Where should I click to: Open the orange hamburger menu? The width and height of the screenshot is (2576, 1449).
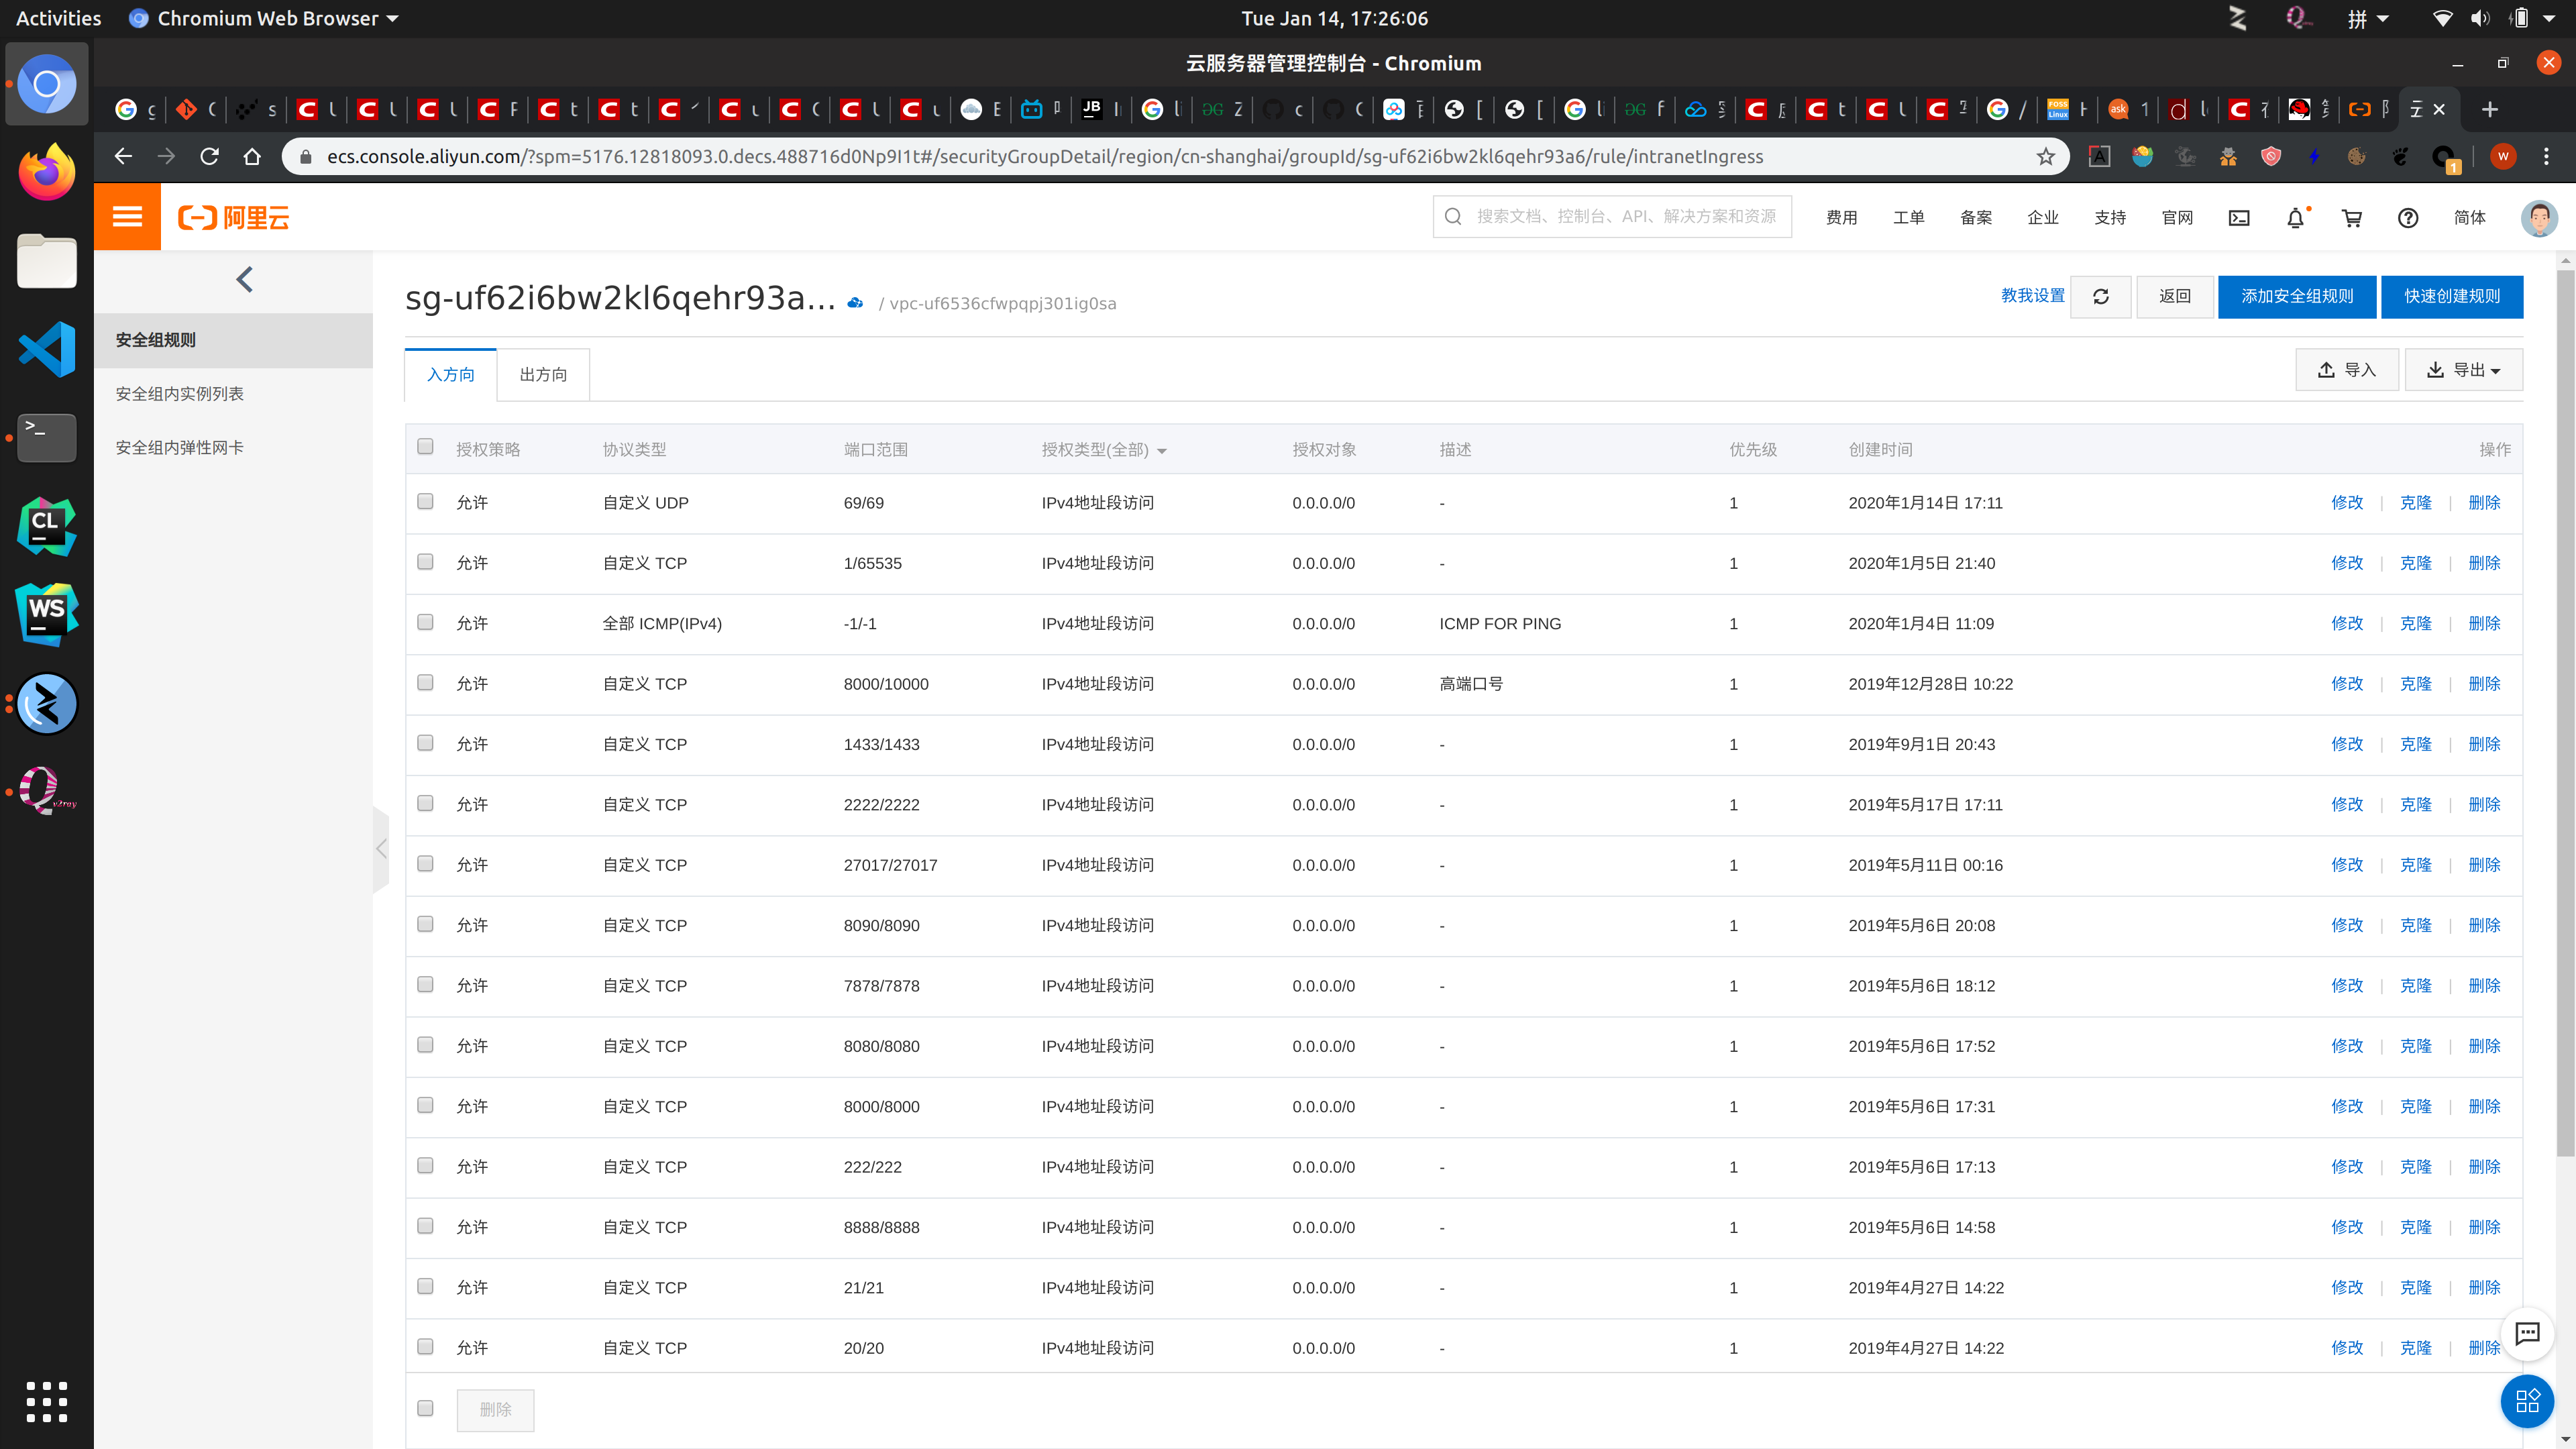(127, 216)
